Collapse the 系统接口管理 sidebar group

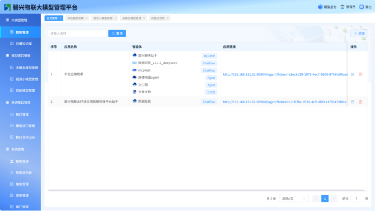pos(20,102)
